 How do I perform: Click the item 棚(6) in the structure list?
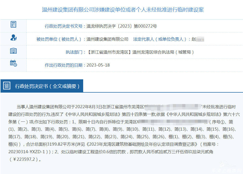point(13,144)
